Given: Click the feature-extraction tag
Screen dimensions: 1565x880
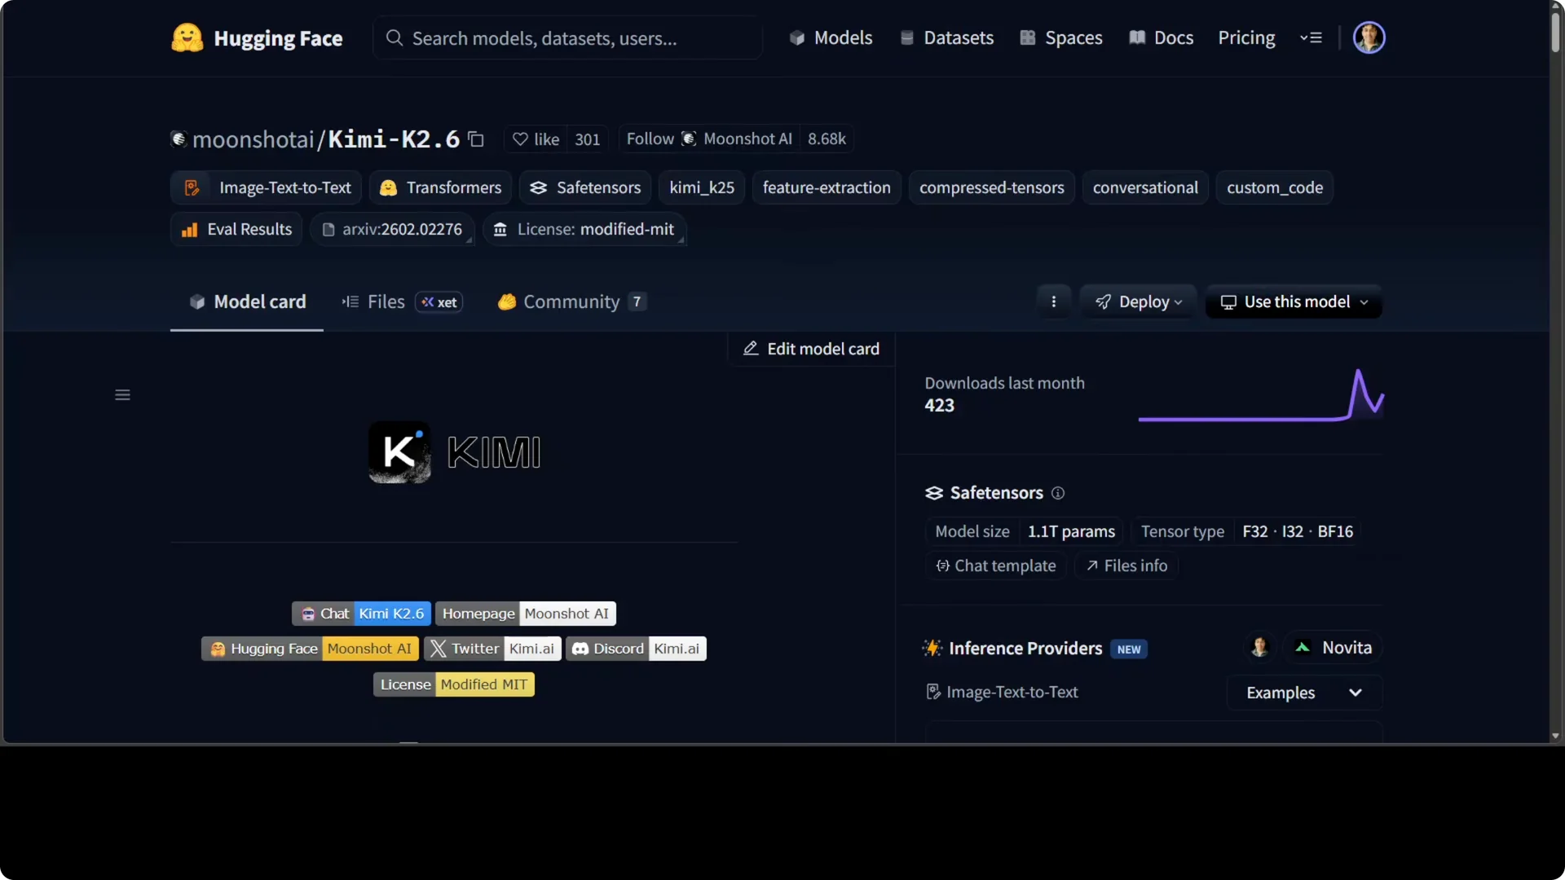Looking at the screenshot, I should (827, 188).
